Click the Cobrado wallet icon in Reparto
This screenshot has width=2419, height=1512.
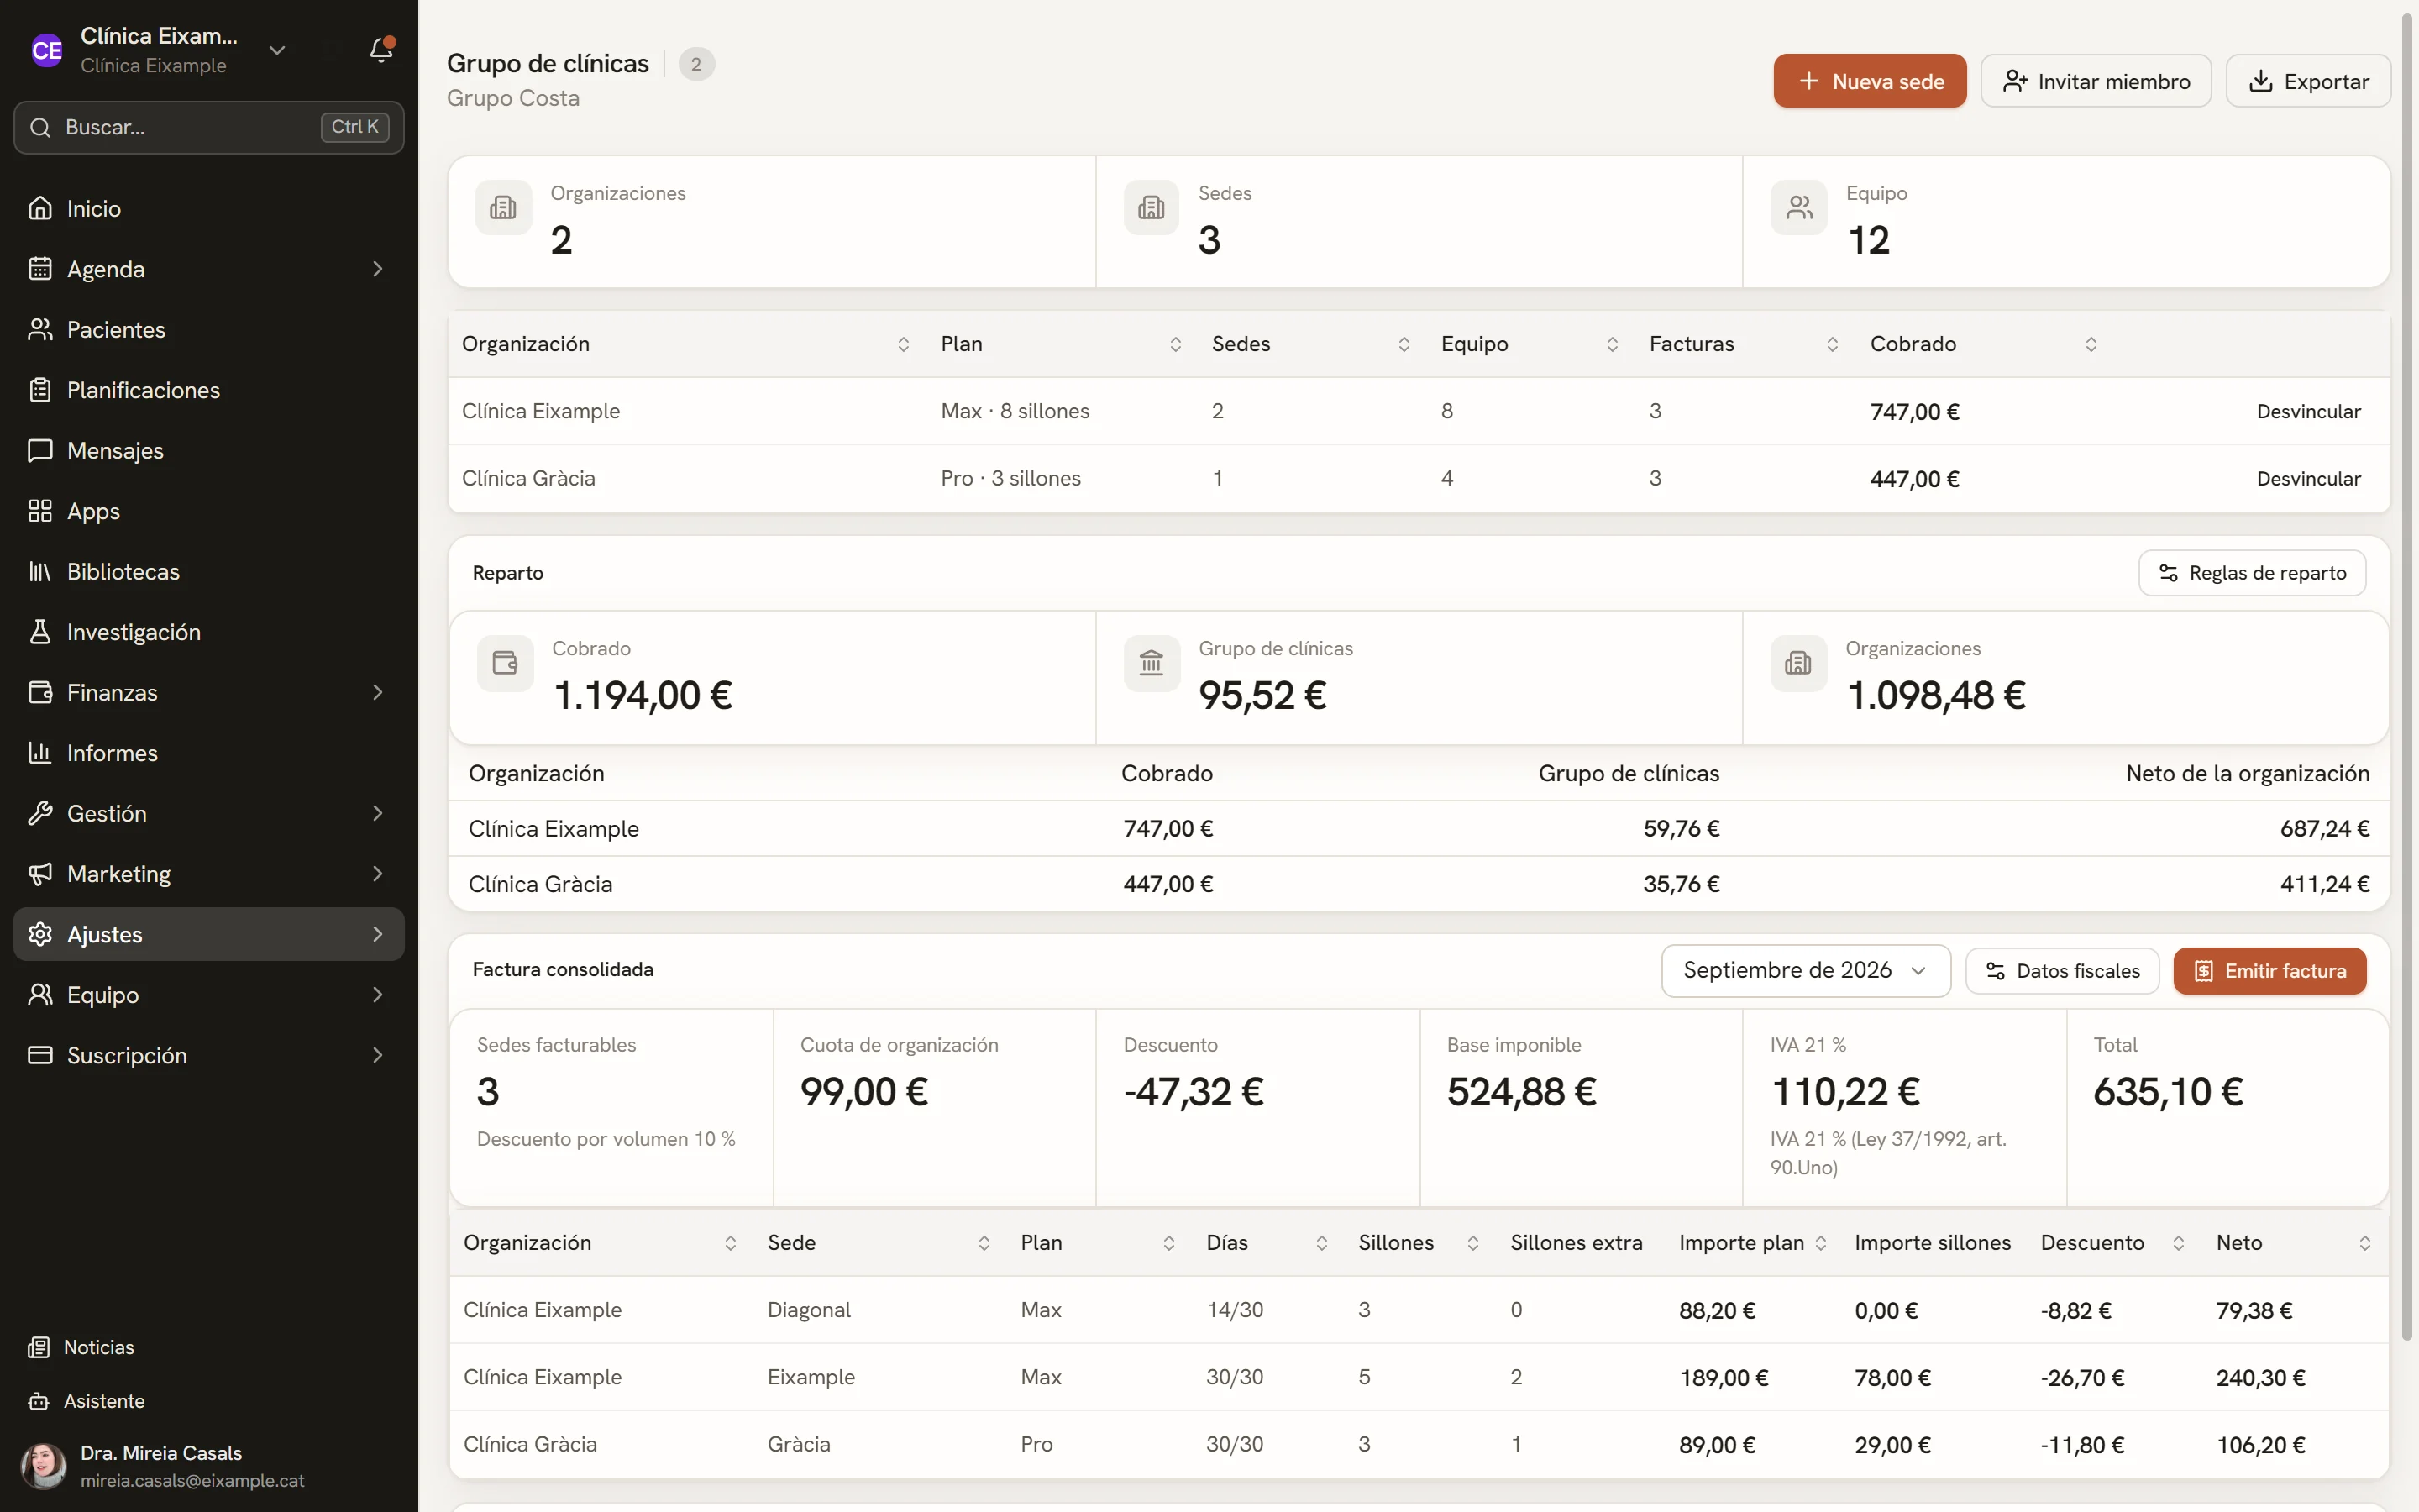(505, 663)
